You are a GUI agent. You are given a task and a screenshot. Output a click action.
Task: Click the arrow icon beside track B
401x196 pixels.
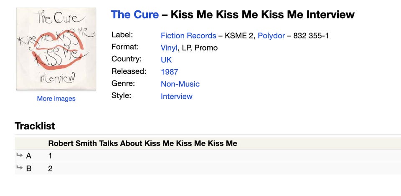coord(19,168)
